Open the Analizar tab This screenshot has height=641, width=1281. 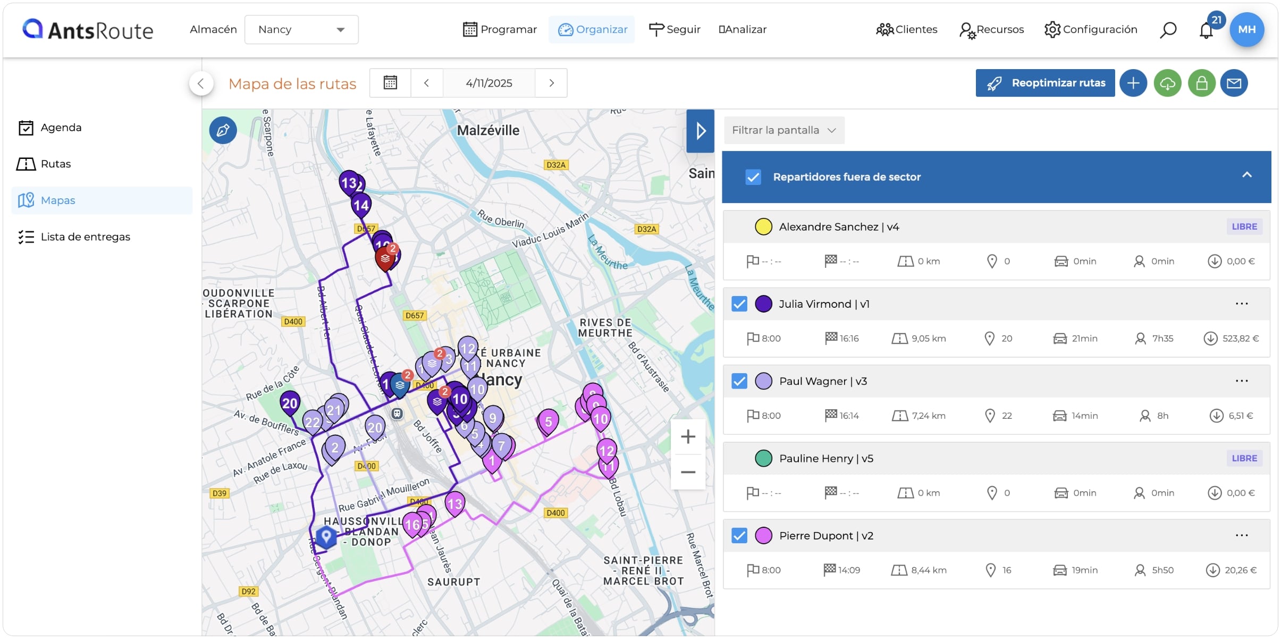point(743,30)
